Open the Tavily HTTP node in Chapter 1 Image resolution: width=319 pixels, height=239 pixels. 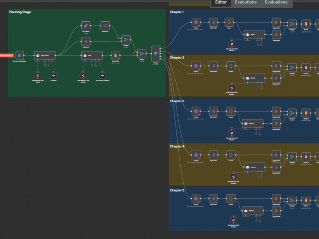tap(196, 22)
